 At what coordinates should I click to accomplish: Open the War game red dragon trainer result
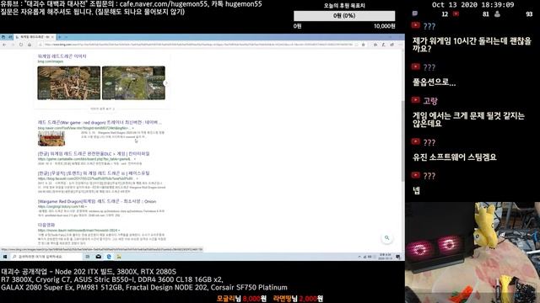coord(100,122)
